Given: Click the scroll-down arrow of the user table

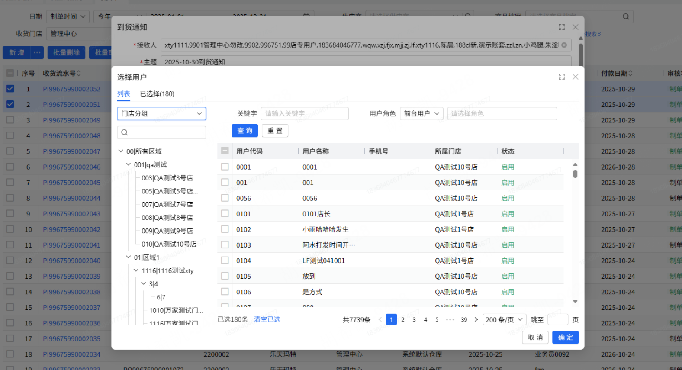Looking at the screenshot, I should point(575,302).
